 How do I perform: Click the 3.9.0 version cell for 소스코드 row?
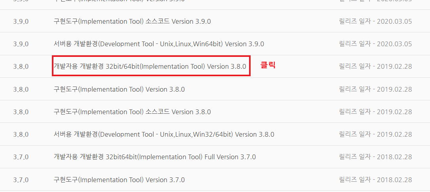tap(21, 21)
